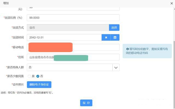Open the calendar picker for 出资时间
175x109 pixels.
tap(115, 38)
